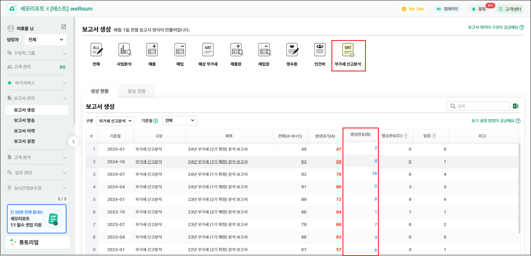Click the external link icon beside 이로움 님

[x=64, y=27]
